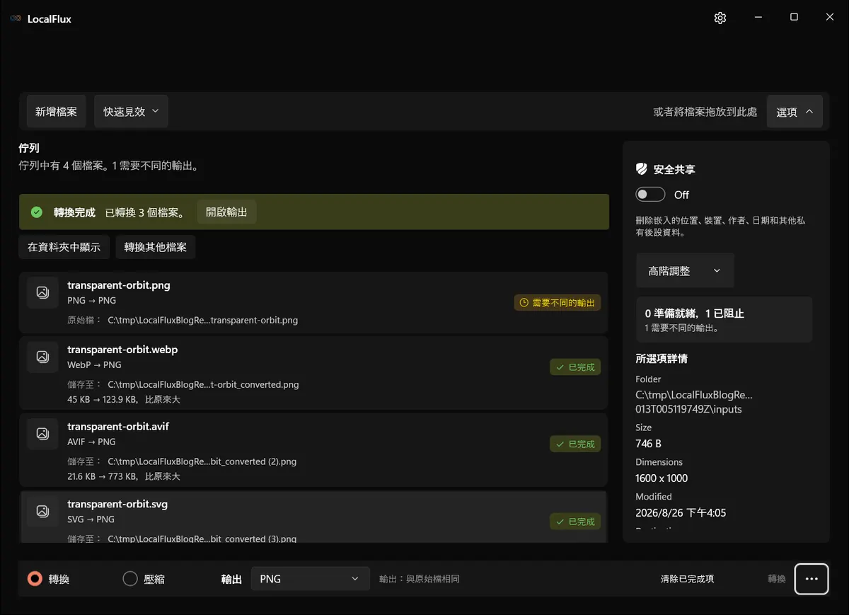Click 在資料夾中顯示 button

point(64,247)
